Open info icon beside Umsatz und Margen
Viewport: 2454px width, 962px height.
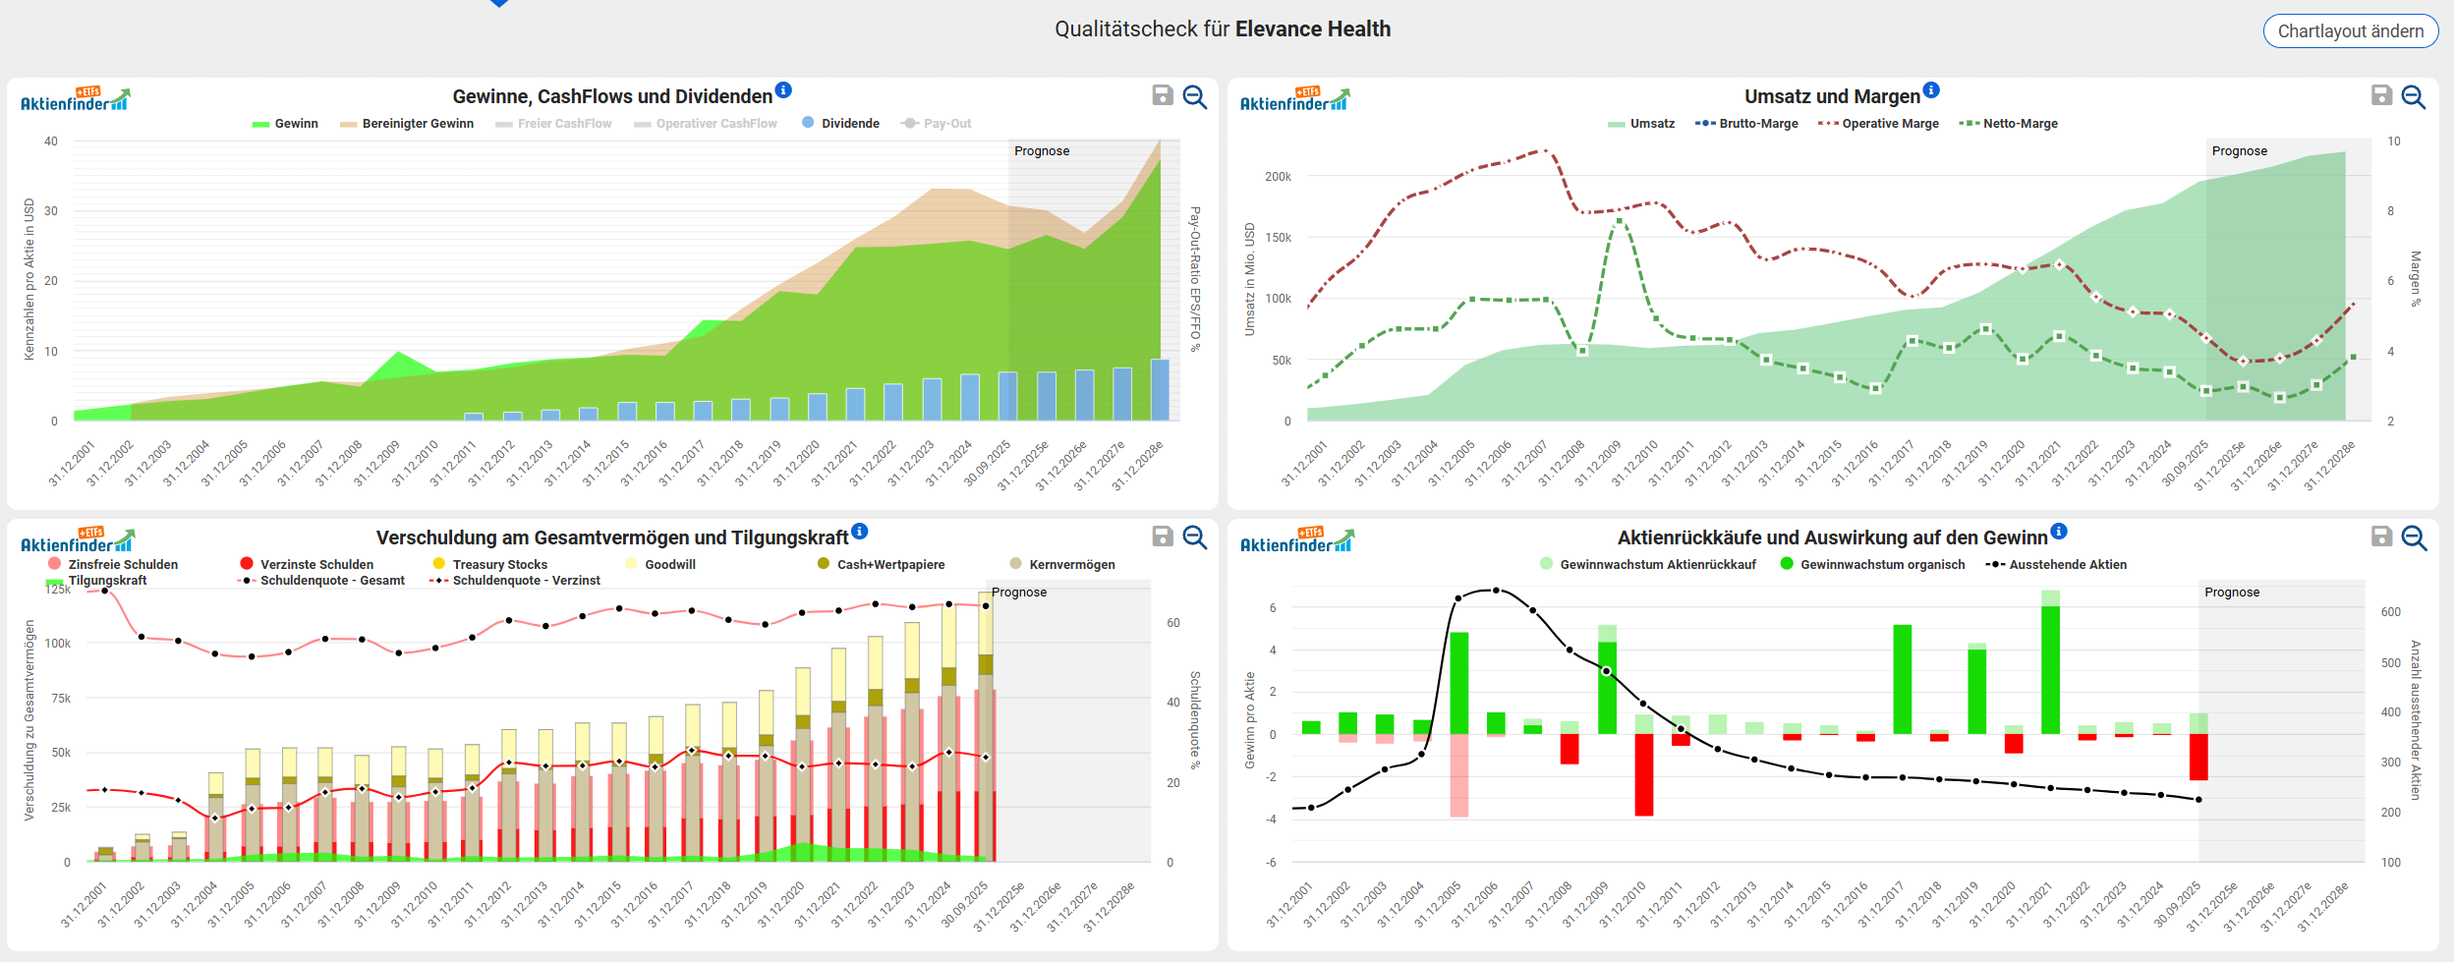point(1931,90)
